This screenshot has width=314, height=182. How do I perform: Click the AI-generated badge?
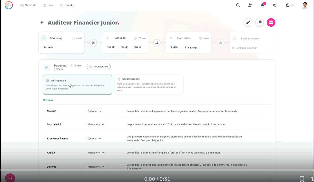[x=99, y=67]
